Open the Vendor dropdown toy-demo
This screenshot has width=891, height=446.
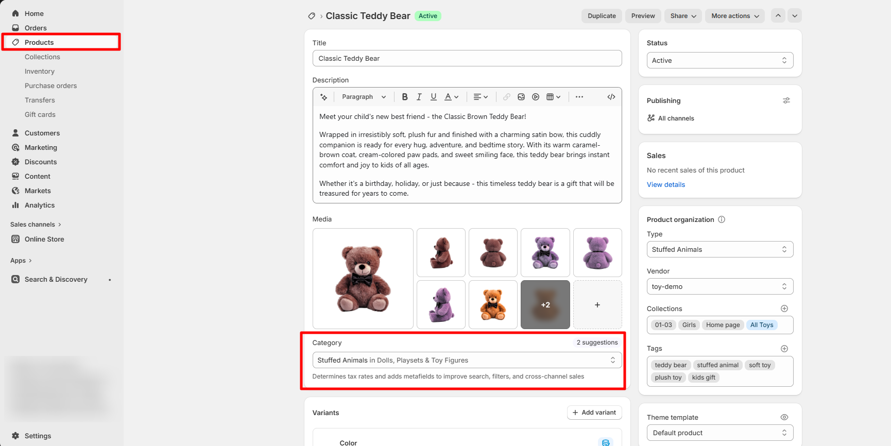point(720,286)
